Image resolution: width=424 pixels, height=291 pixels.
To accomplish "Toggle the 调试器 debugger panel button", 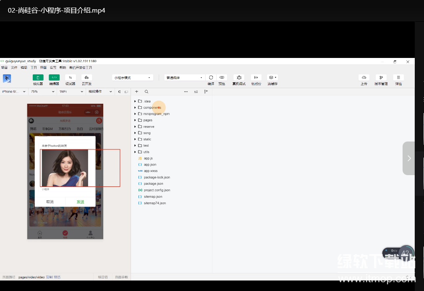I will (x=70, y=78).
